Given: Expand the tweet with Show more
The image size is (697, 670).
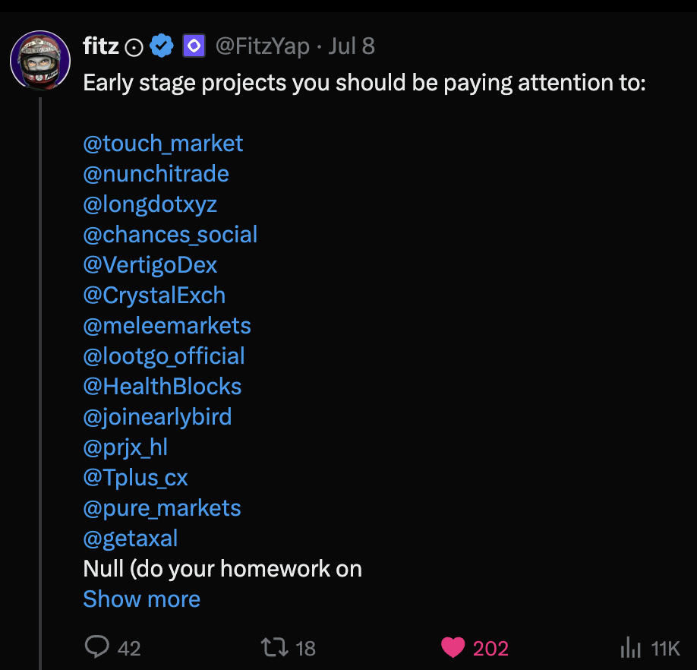Looking at the screenshot, I should click(141, 599).
